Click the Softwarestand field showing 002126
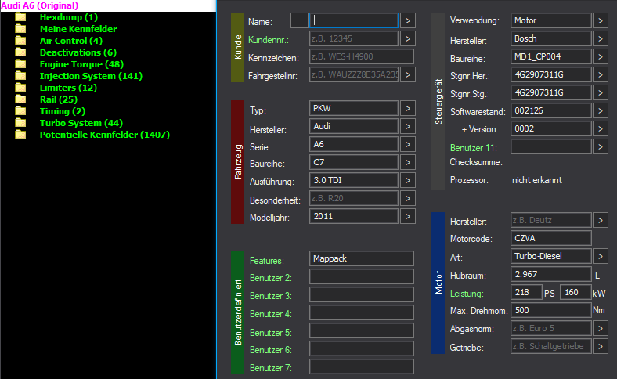The image size is (617, 379). [x=551, y=111]
